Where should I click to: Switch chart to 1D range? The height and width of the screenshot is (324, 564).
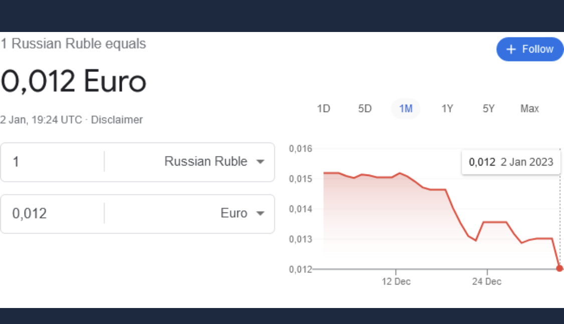(323, 108)
